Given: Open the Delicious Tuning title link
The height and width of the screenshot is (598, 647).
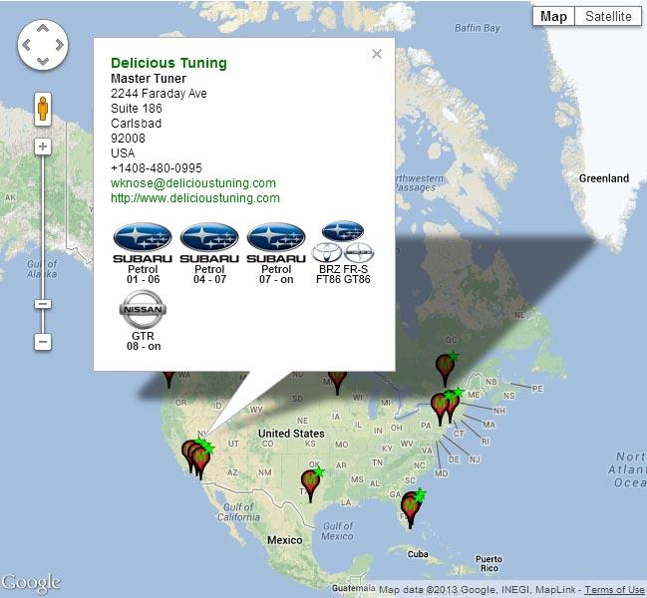Looking at the screenshot, I should click(168, 63).
